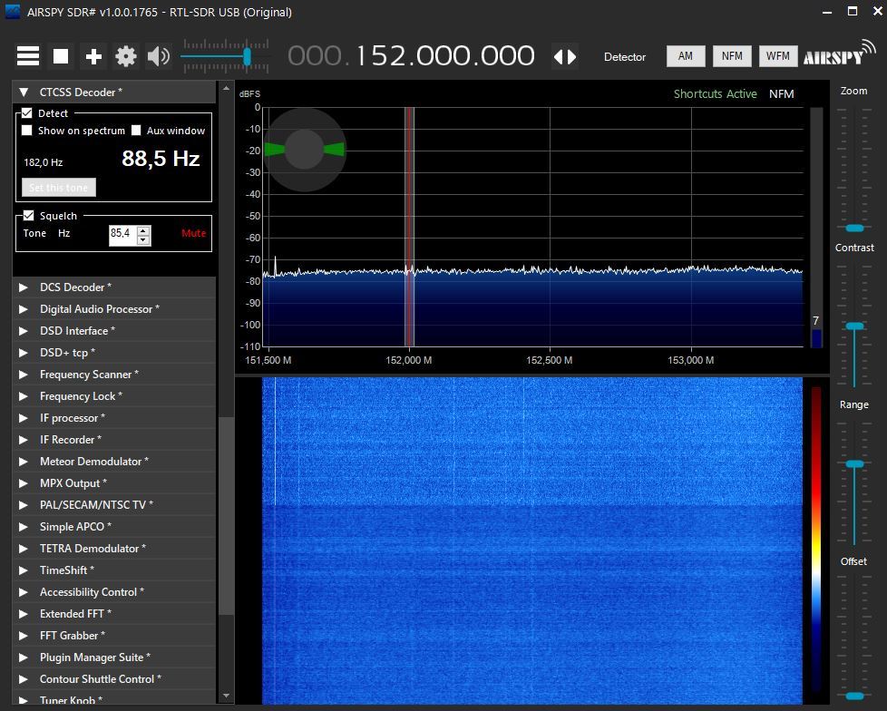Expand the TETRA Demodulator panel
The image size is (887, 711).
coord(24,549)
